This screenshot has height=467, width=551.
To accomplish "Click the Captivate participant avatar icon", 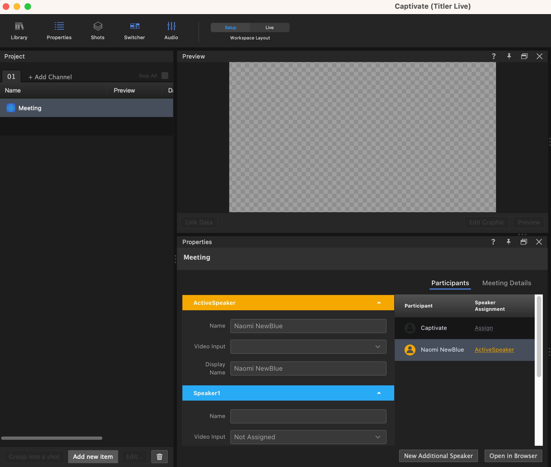I will (x=410, y=328).
